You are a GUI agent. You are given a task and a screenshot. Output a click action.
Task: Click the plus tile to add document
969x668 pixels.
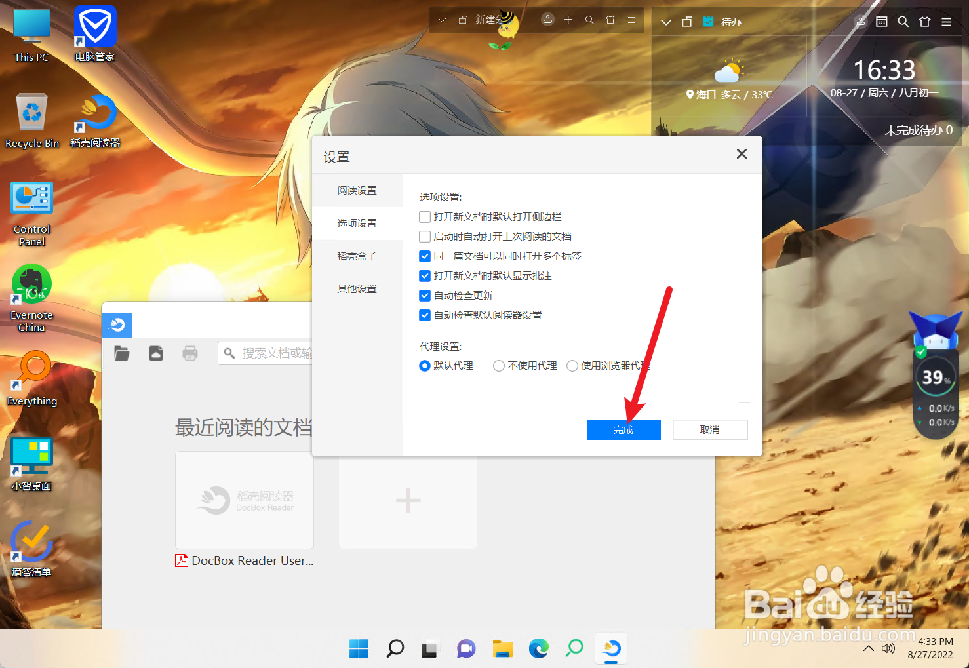click(x=408, y=500)
